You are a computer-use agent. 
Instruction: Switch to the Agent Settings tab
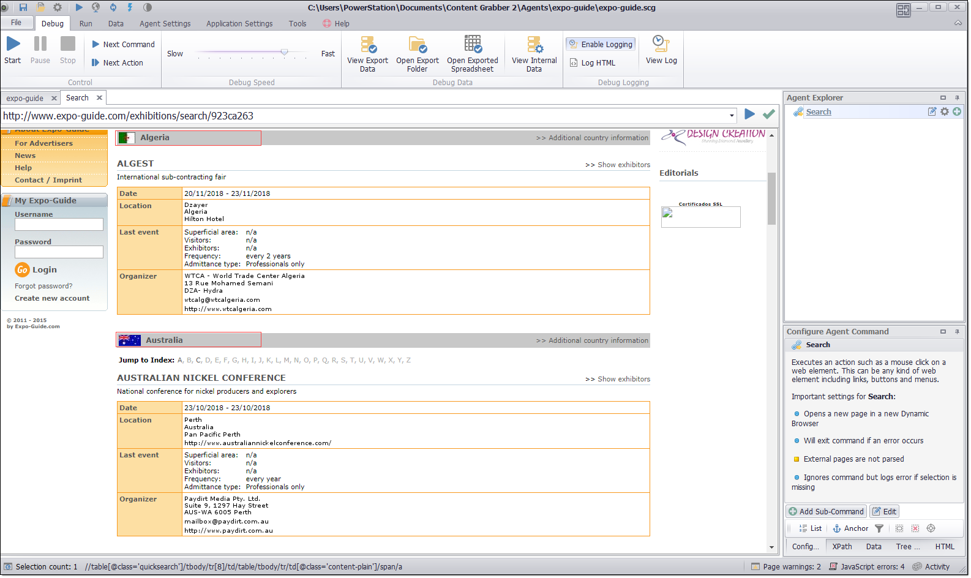[165, 24]
